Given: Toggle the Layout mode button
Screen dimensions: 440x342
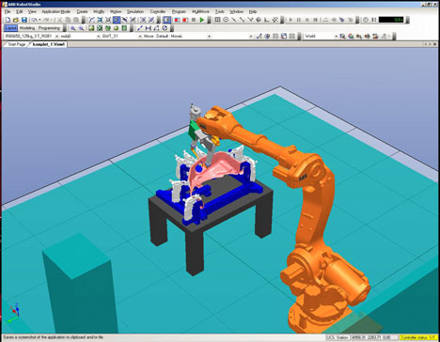Looking at the screenshot, I should tap(11, 28).
